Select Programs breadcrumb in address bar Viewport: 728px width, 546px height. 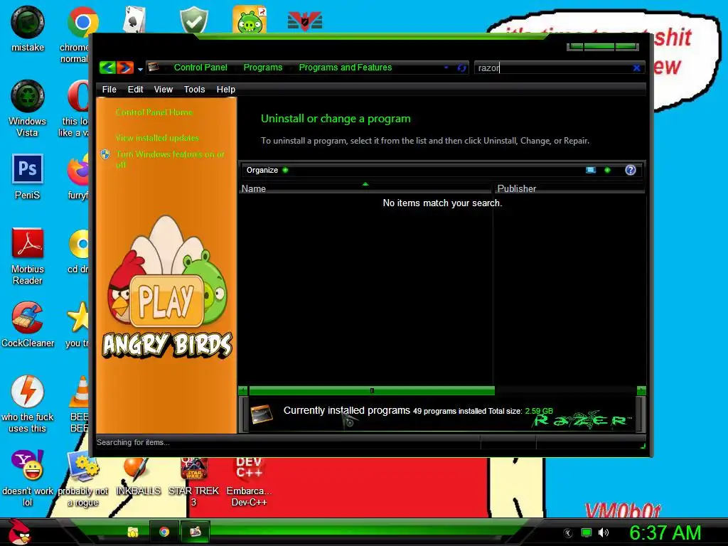click(263, 68)
